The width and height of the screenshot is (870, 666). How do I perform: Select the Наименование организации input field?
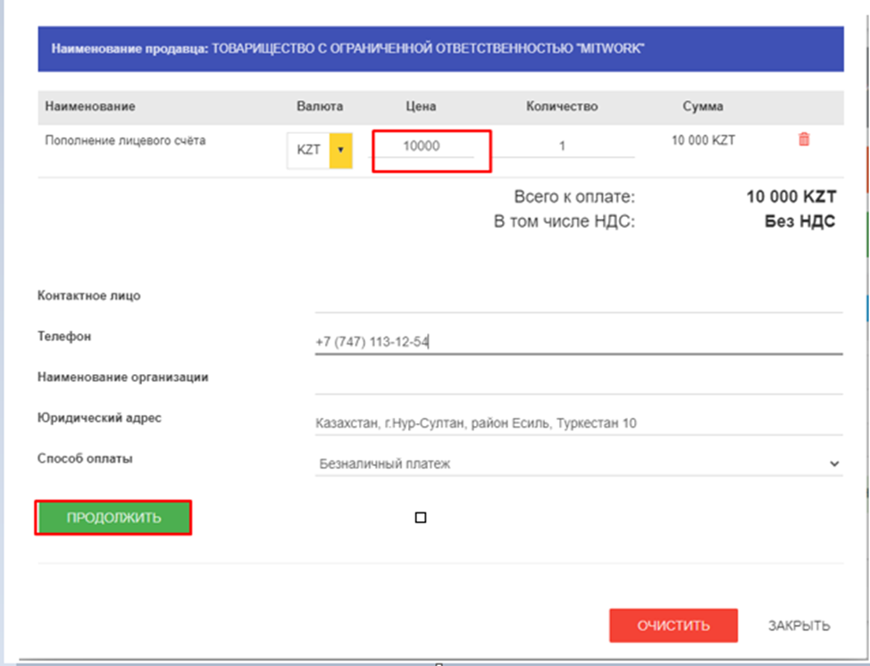(578, 380)
